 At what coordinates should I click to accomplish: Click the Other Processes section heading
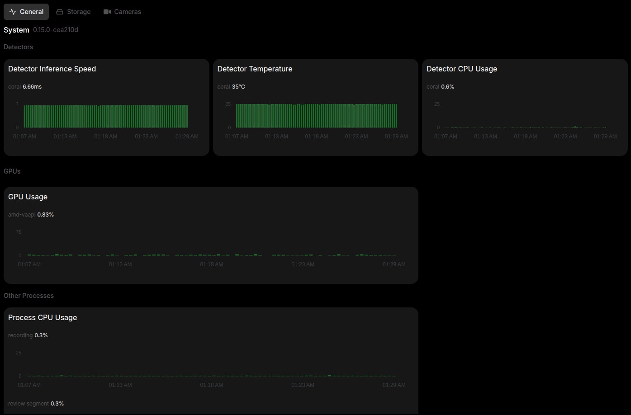[28, 295]
